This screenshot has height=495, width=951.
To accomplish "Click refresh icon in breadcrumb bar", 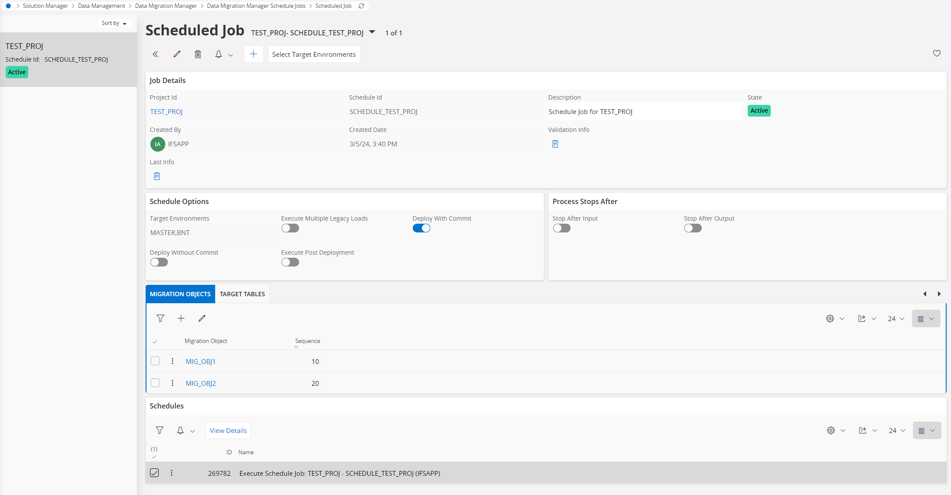I will pos(361,6).
